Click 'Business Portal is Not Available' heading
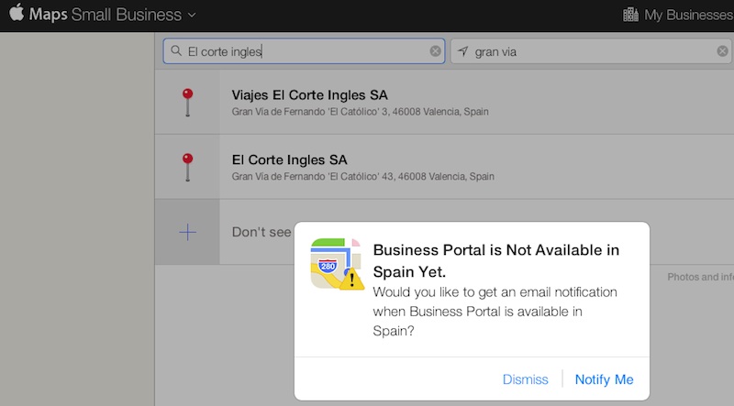Image resolution: width=734 pixels, height=406 pixels. [x=496, y=260]
